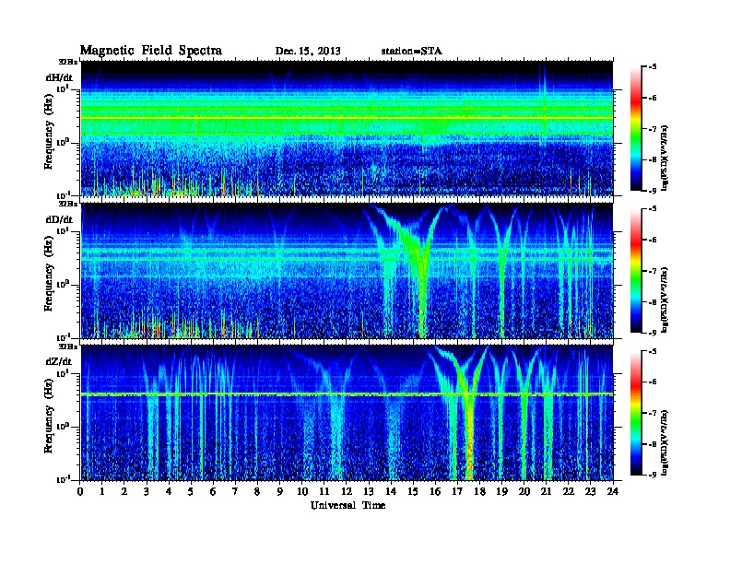Click inside the dH/dt spectrogram plot
Screen dimensions: 730x564
[x=347, y=128]
